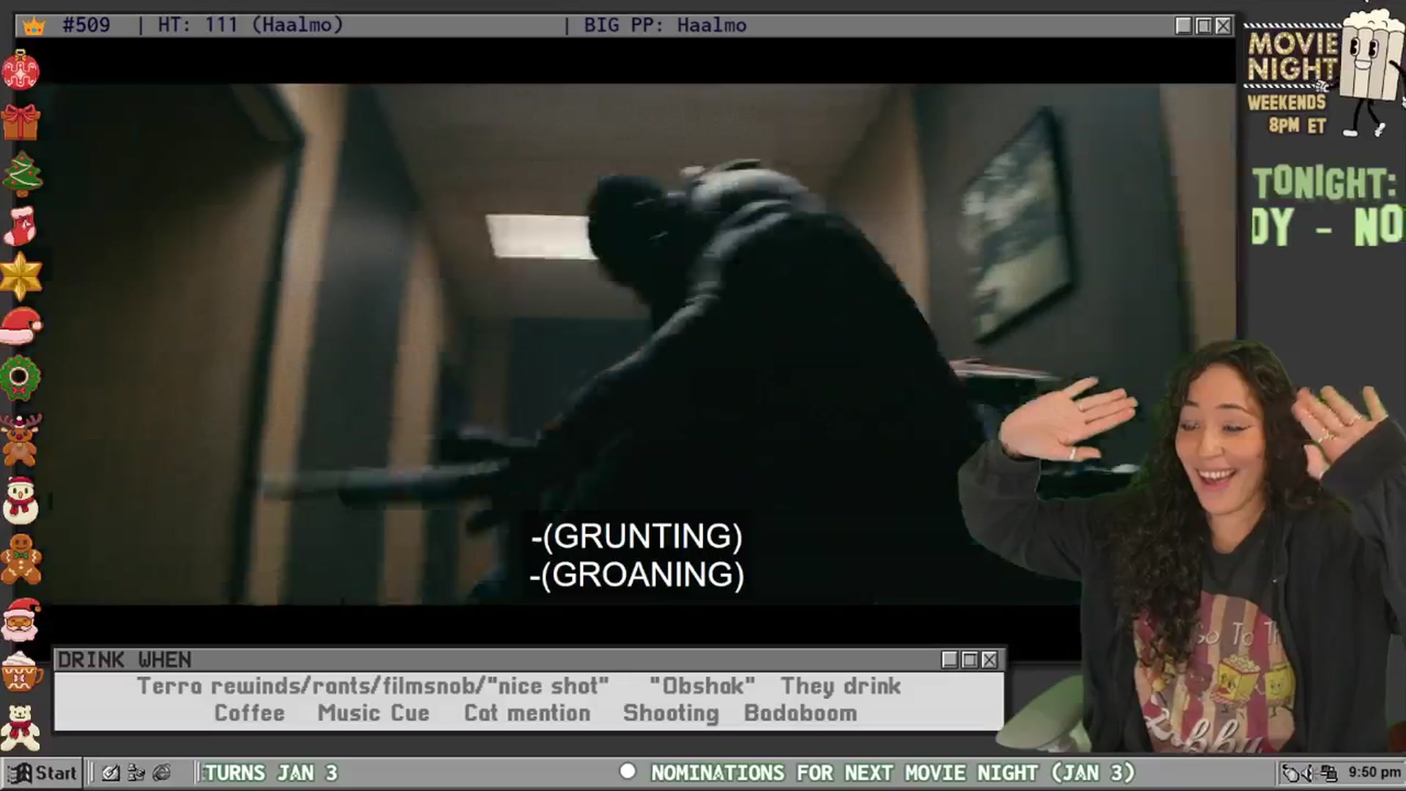Click the Movie Night logo
This screenshot has width=1406, height=791.
(1292, 56)
